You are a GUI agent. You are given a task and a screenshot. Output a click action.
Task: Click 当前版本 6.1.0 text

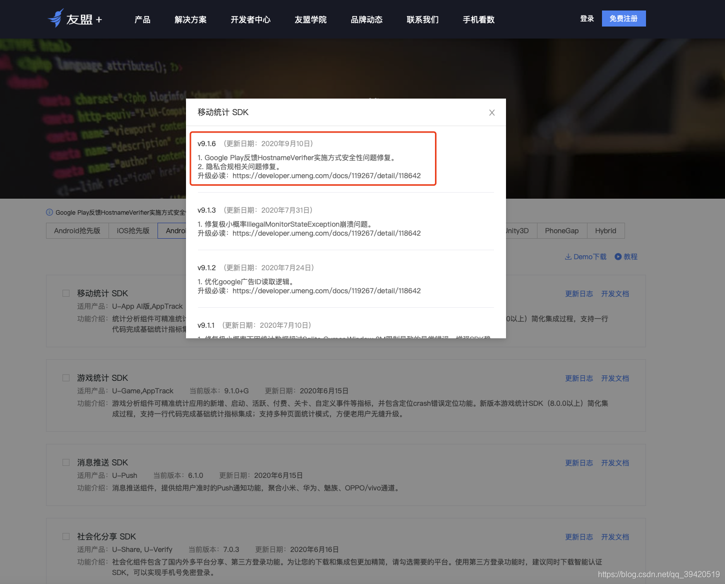pos(178,475)
